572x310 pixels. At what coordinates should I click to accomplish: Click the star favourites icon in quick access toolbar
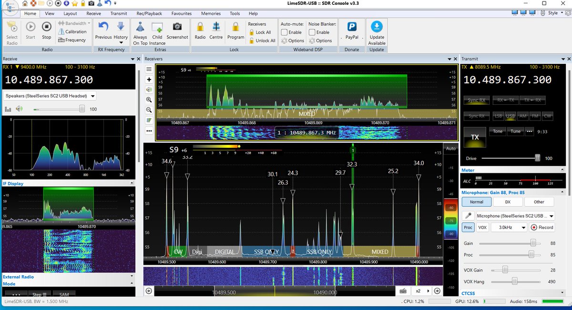[x=76, y=3]
